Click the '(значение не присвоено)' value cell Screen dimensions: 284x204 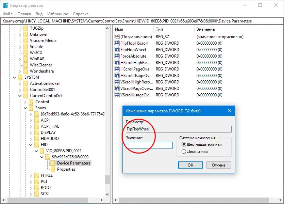click(x=220, y=37)
